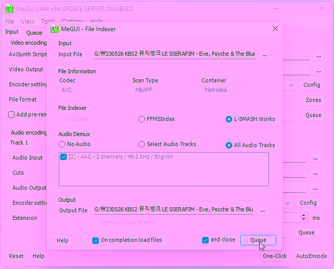Click the video encoding Queue button
This screenshot has height=269, width=334.
click(313, 115)
